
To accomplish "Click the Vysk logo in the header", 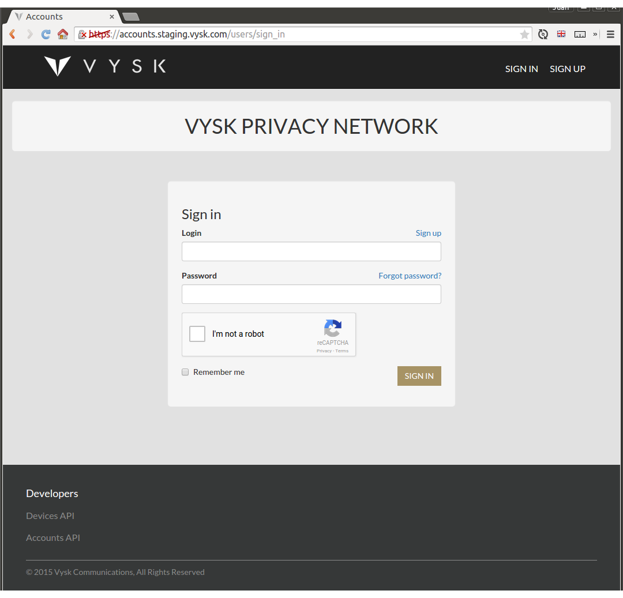I will [x=105, y=66].
